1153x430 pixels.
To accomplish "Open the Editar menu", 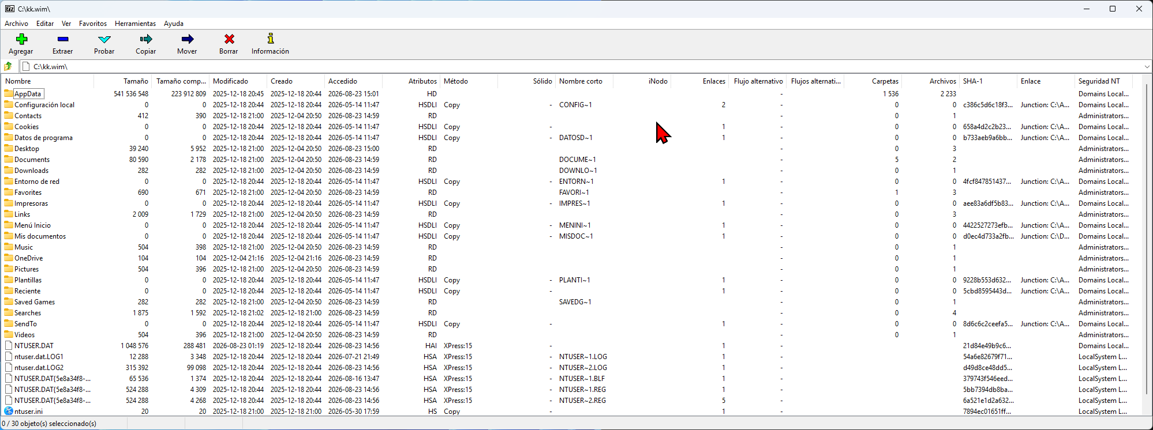I will coord(45,24).
